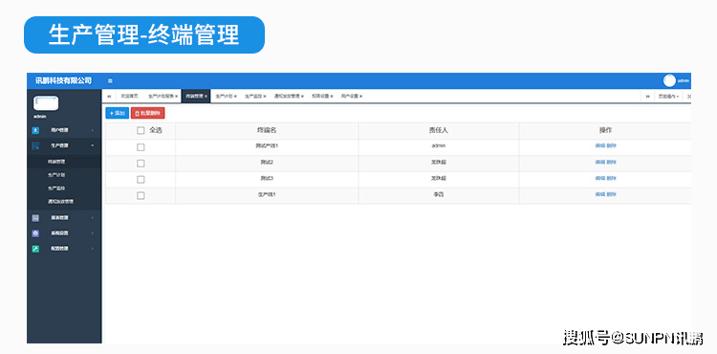The width and height of the screenshot is (717, 354).
Task: Switch to the 用户设置 tab
Action: pyautogui.click(x=349, y=97)
